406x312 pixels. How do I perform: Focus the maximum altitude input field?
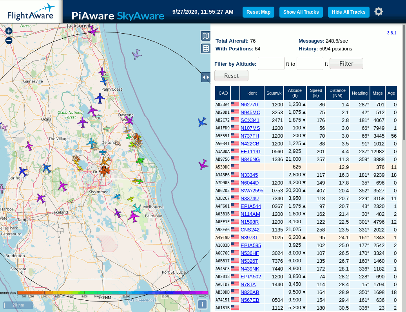tap(310, 64)
